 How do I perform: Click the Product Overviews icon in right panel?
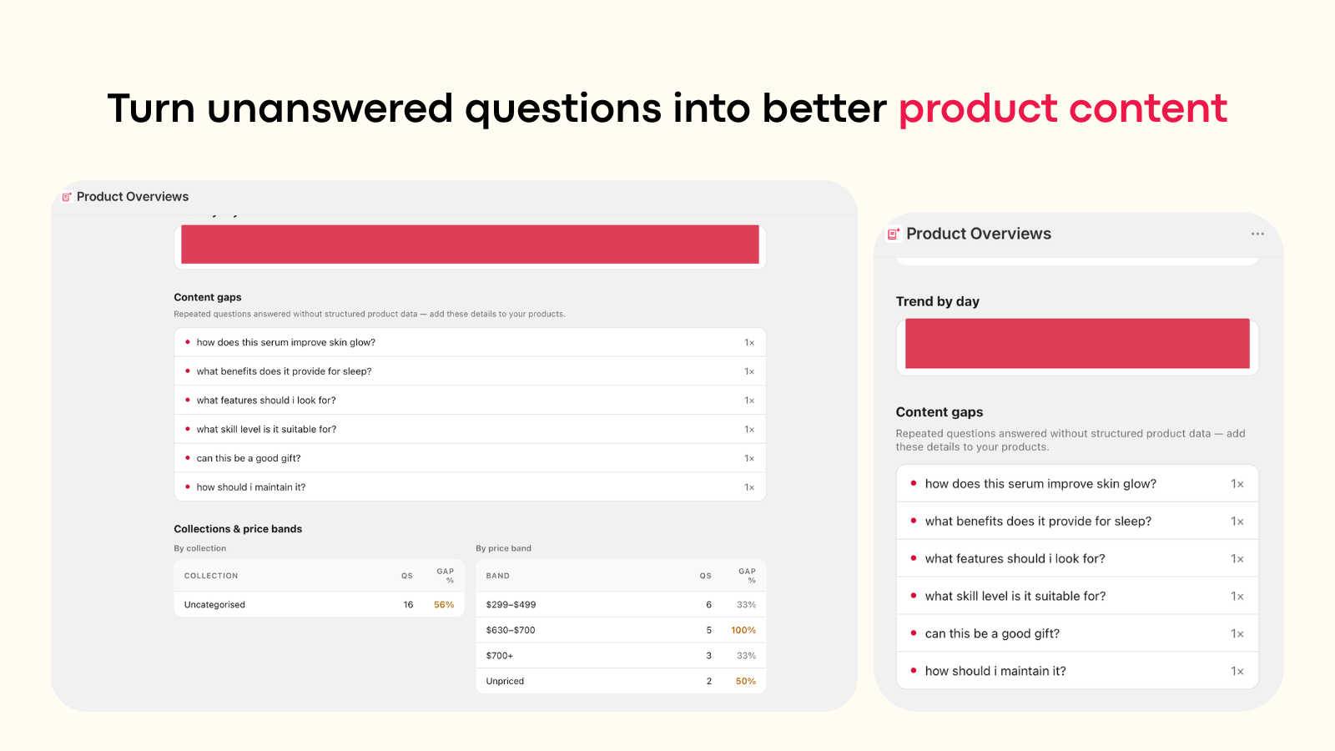pyautogui.click(x=894, y=234)
